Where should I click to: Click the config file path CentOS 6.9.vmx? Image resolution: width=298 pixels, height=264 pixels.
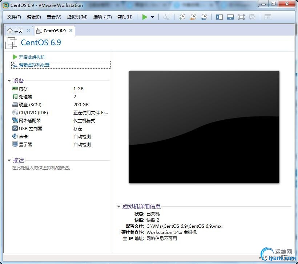184,226
